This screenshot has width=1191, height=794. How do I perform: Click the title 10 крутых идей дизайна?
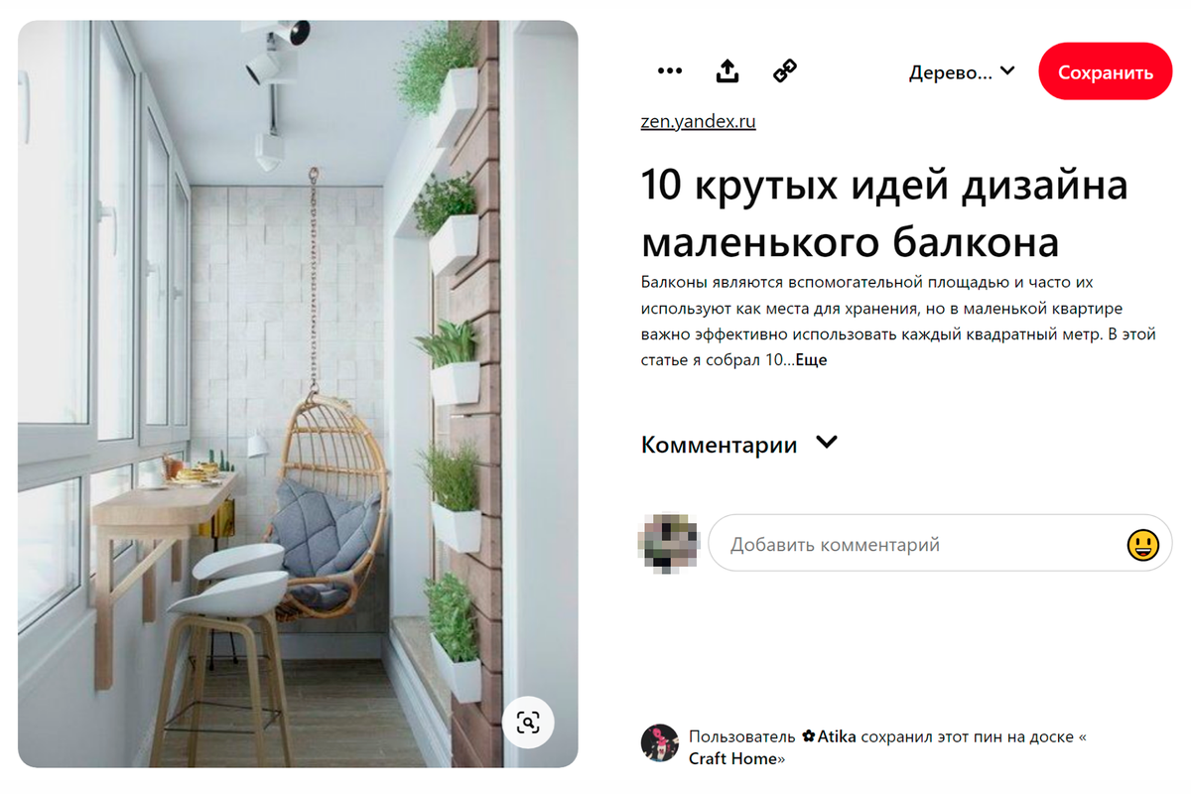(884, 186)
